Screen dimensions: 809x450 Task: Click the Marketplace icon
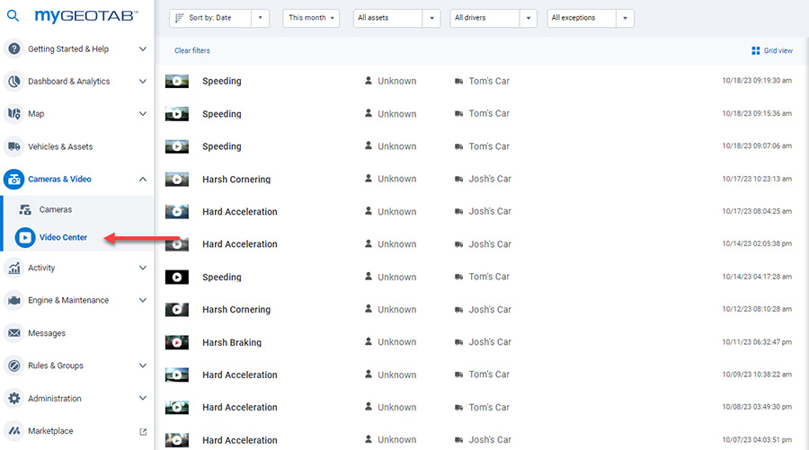[13, 431]
